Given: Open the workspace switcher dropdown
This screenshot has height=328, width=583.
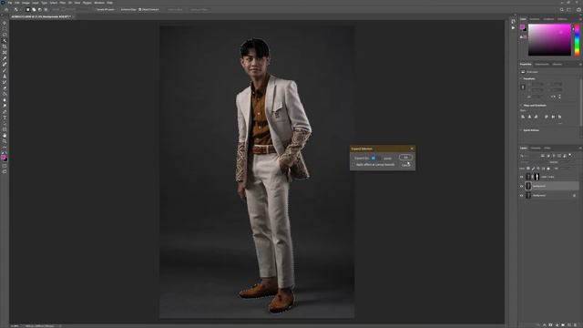Looking at the screenshot, I should 569,10.
